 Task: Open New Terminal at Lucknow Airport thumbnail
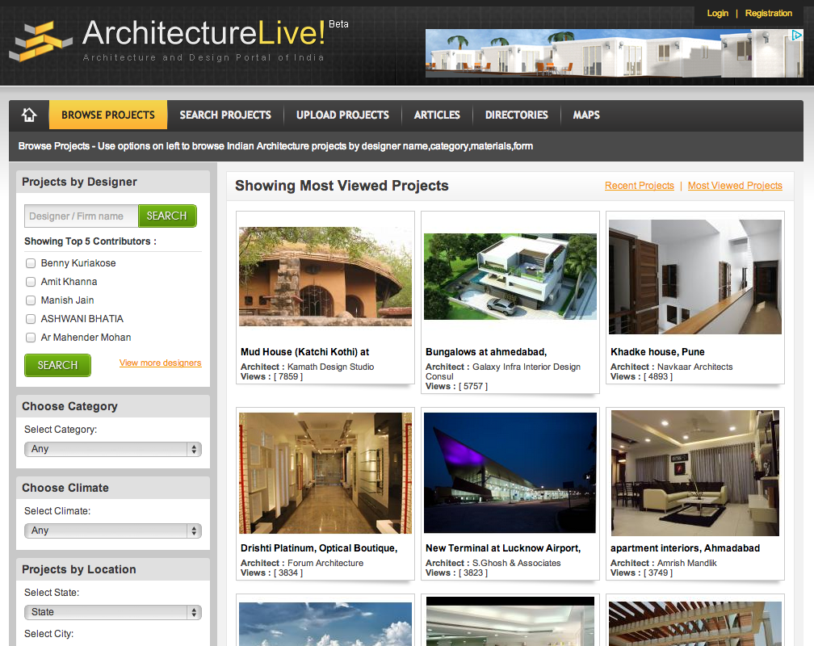tap(510, 473)
